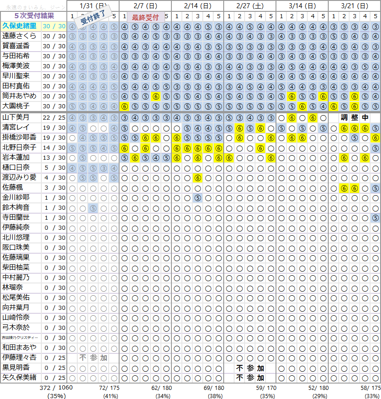This screenshot has height=399, width=381.
Task: Select empty circle for 掛橋沙耶香 1/31 slot 1
Action: tap(72, 137)
